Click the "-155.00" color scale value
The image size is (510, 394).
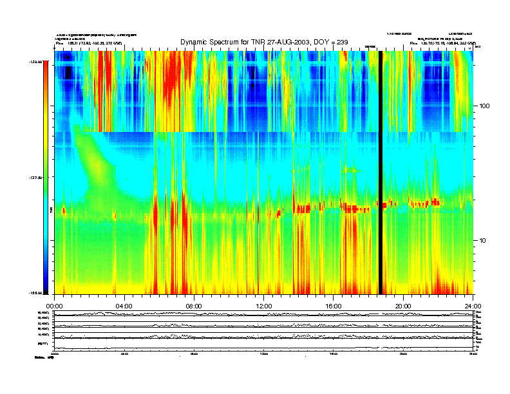(x=36, y=293)
